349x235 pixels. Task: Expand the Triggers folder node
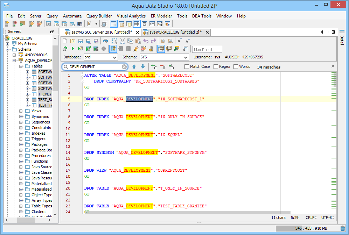pos(21,139)
